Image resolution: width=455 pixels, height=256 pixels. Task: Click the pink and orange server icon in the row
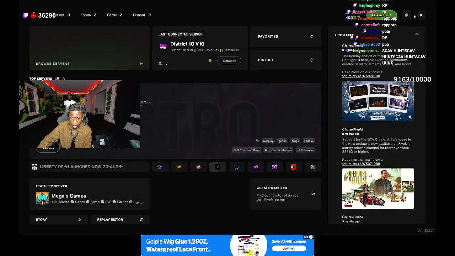[x=198, y=167]
